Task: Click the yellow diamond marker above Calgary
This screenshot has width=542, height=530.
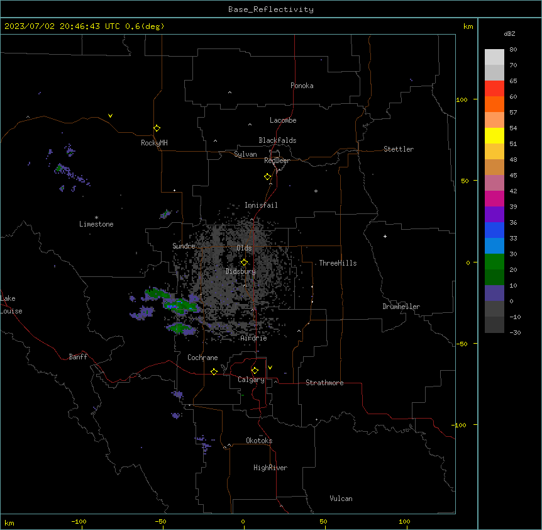Action: coord(255,371)
